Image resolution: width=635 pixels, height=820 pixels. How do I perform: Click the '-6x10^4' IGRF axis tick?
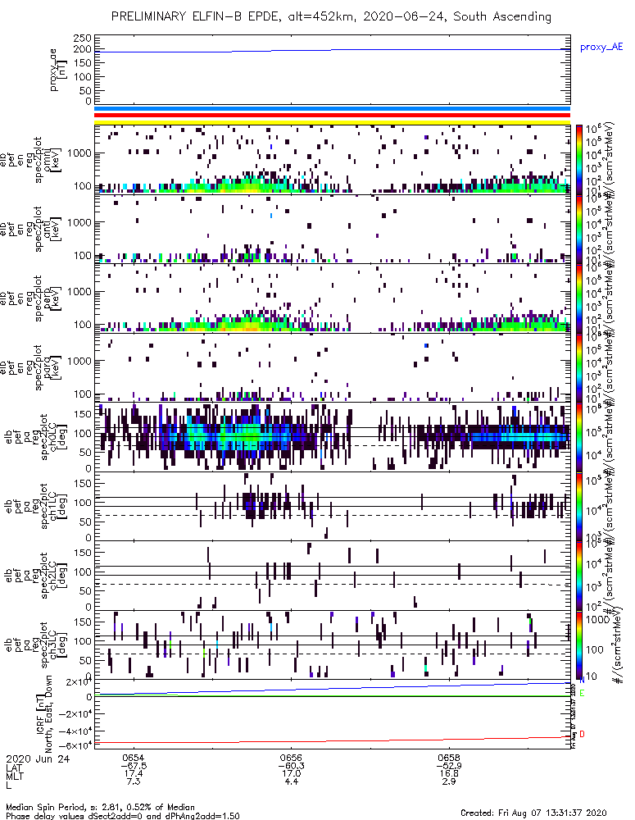pos(75,745)
